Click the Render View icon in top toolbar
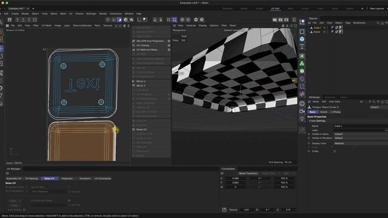 coord(275,19)
